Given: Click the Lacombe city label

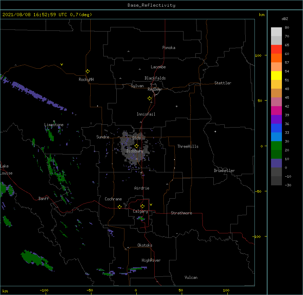Looking at the screenshot, I should [x=158, y=67].
